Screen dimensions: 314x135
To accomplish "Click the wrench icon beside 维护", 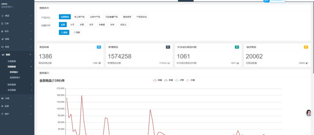I will 2,114.
